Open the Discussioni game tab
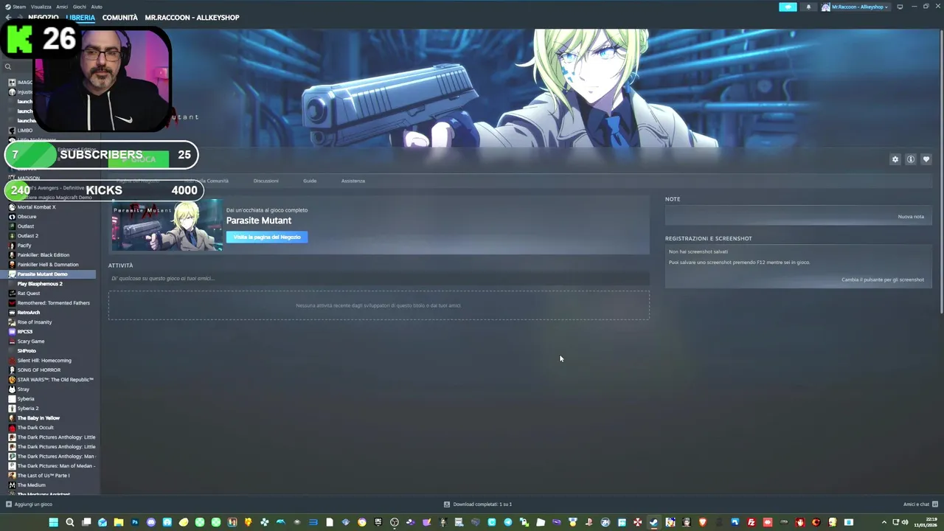This screenshot has width=944, height=531. click(266, 181)
